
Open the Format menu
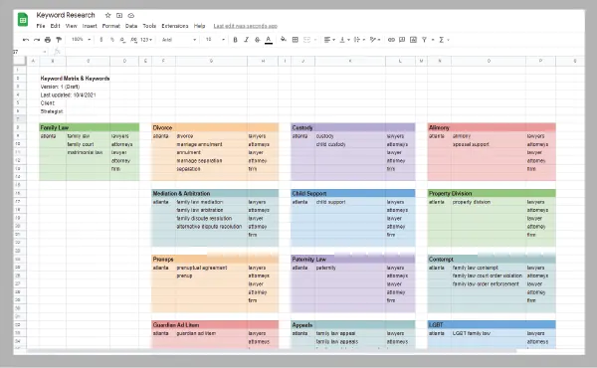(111, 26)
